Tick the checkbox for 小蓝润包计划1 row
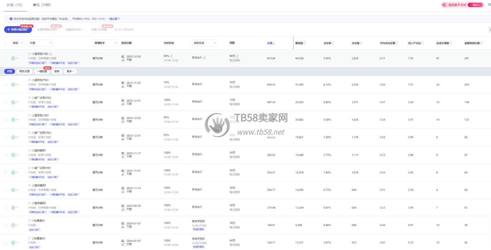This screenshot has height=250, width=491. tap(5, 58)
